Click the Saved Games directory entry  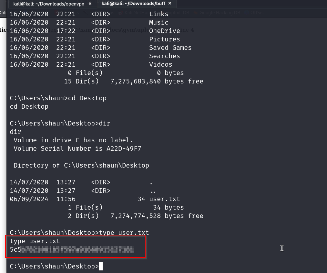coord(170,48)
